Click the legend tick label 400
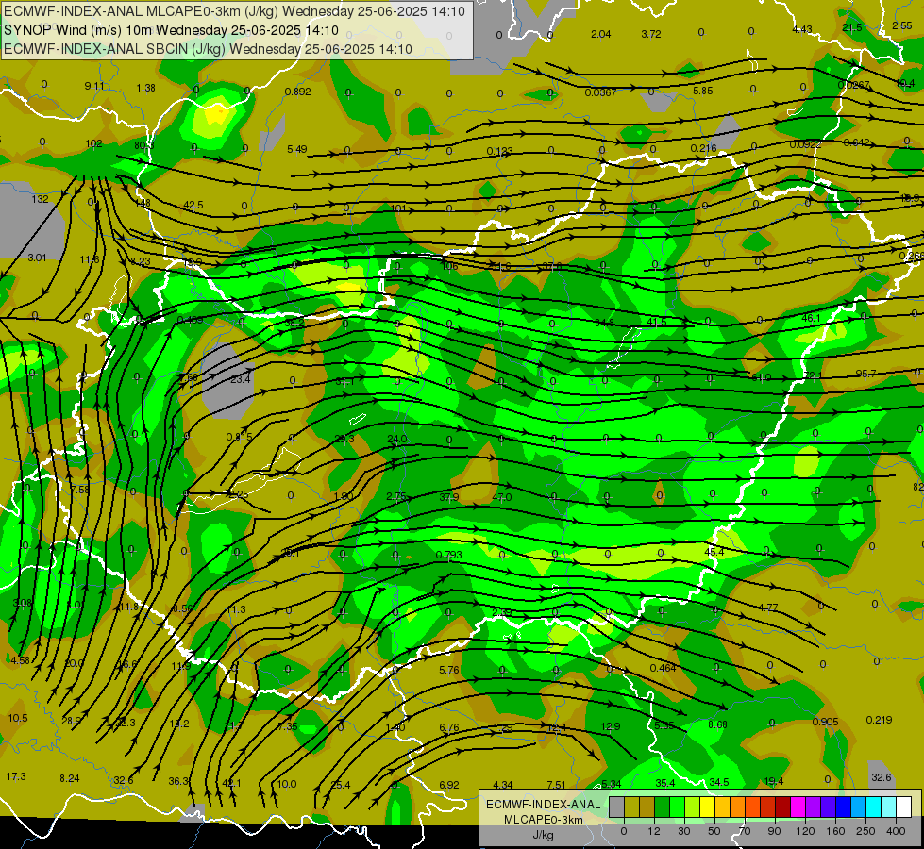This screenshot has width=924, height=849. [x=896, y=831]
